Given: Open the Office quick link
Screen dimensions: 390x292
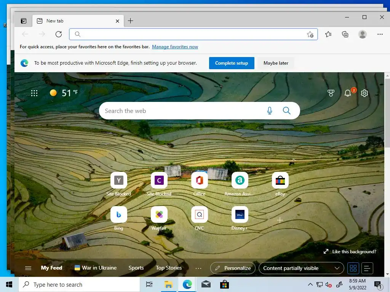Looking at the screenshot, I should coord(200,184).
